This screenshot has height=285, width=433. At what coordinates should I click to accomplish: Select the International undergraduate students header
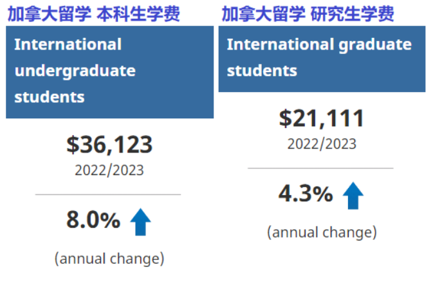[x=110, y=72]
